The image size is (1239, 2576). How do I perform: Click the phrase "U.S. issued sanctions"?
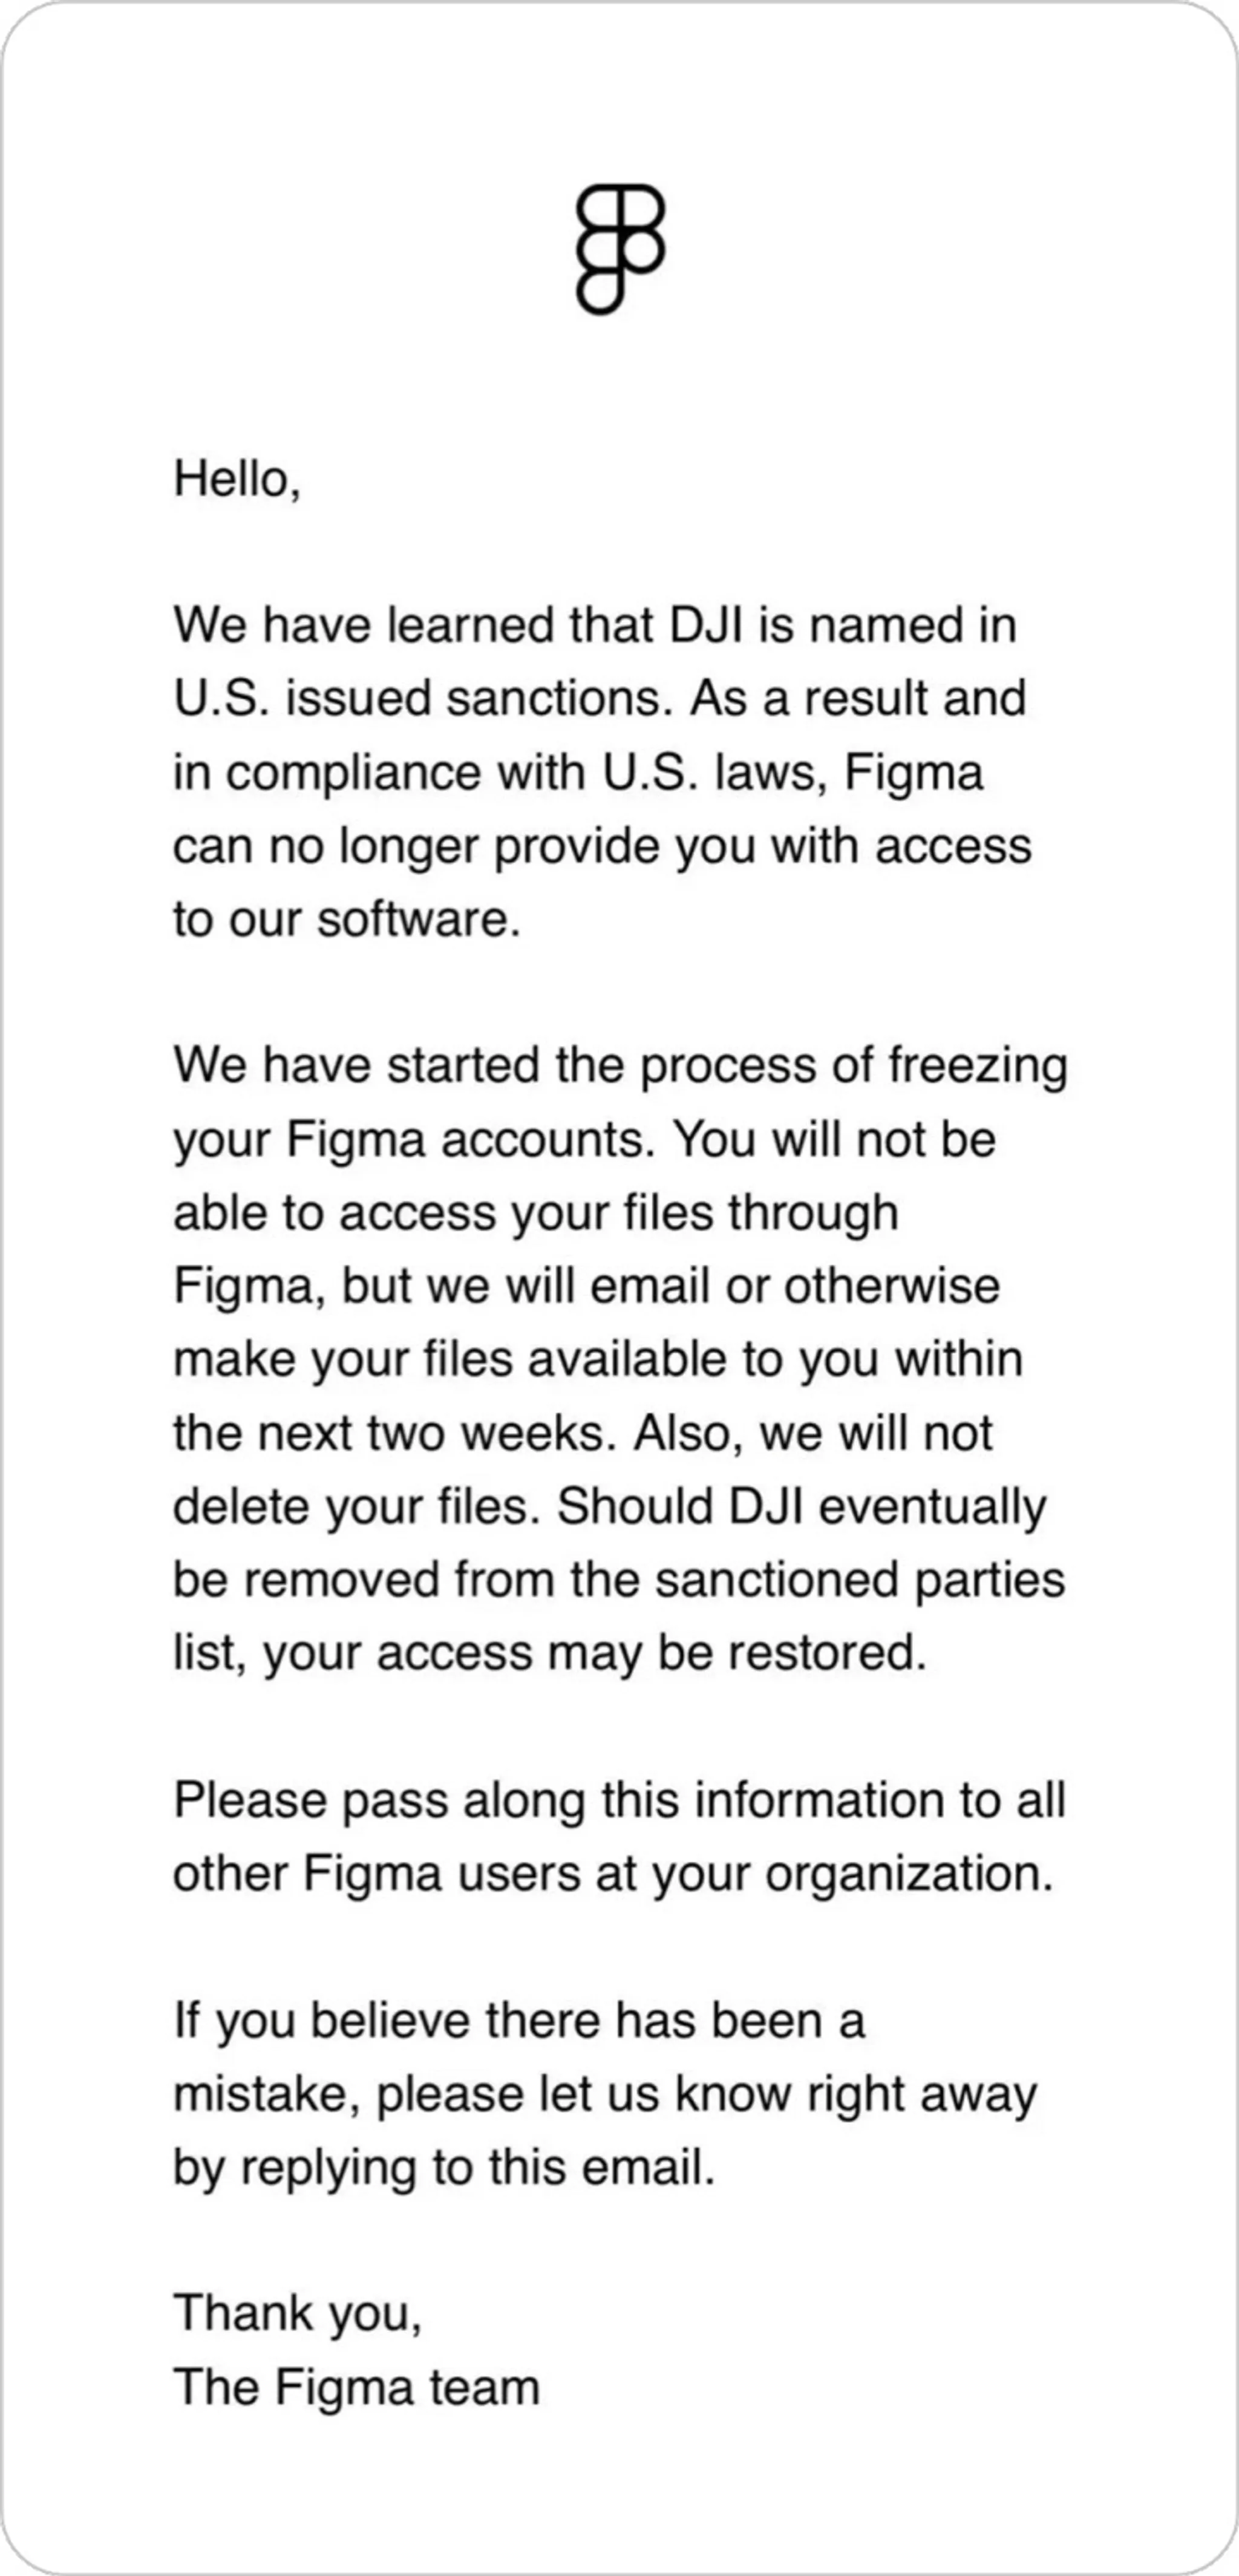pos(420,698)
